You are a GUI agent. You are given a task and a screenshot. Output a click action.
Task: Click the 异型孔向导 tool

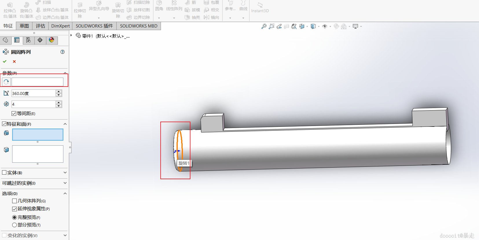pyautogui.click(x=99, y=6)
